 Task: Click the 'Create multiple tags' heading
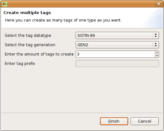(x=27, y=13)
